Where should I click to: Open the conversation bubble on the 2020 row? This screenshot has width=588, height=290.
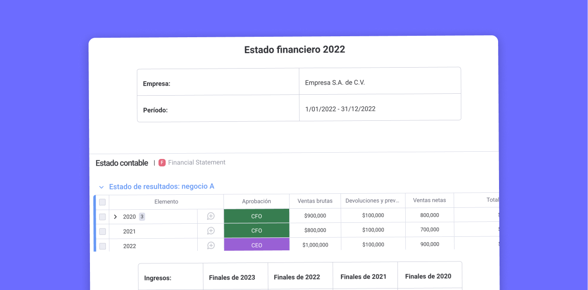pyautogui.click(x=210, y=217)
